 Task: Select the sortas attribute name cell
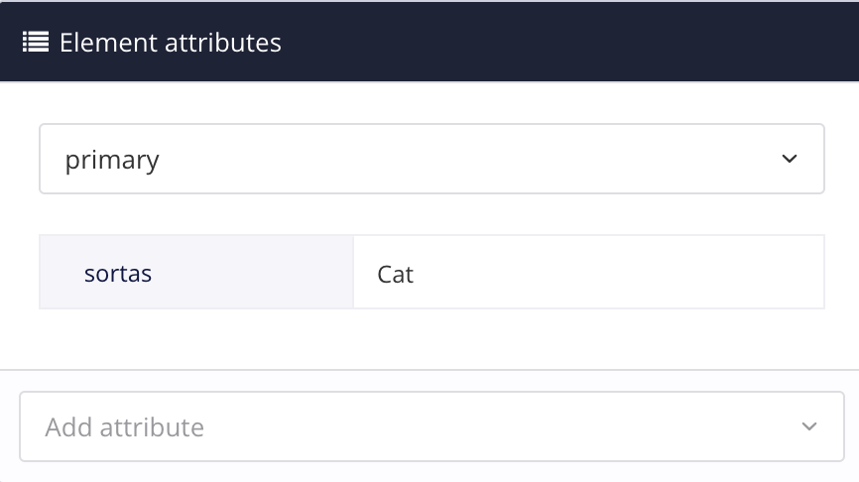pyautogui.click(x=195, y=273)
